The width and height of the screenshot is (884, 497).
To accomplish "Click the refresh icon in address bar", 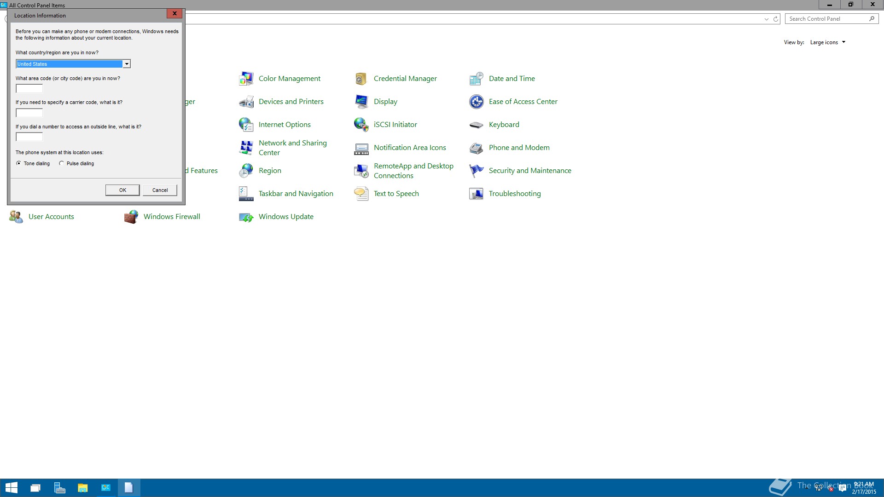I will (776, 19).
